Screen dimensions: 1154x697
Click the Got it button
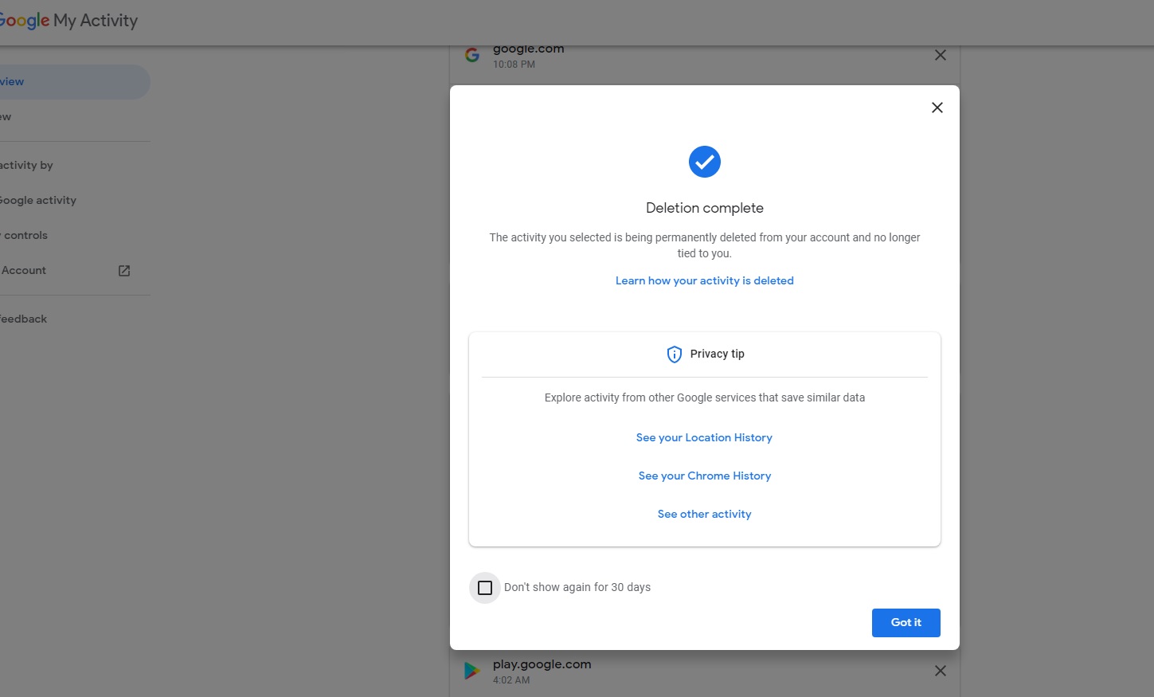pos(906,623)
